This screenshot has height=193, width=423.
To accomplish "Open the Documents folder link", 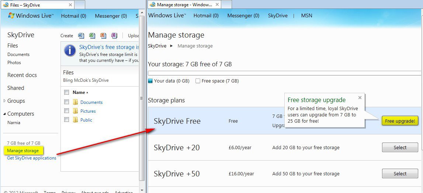I will click(91, 102).
